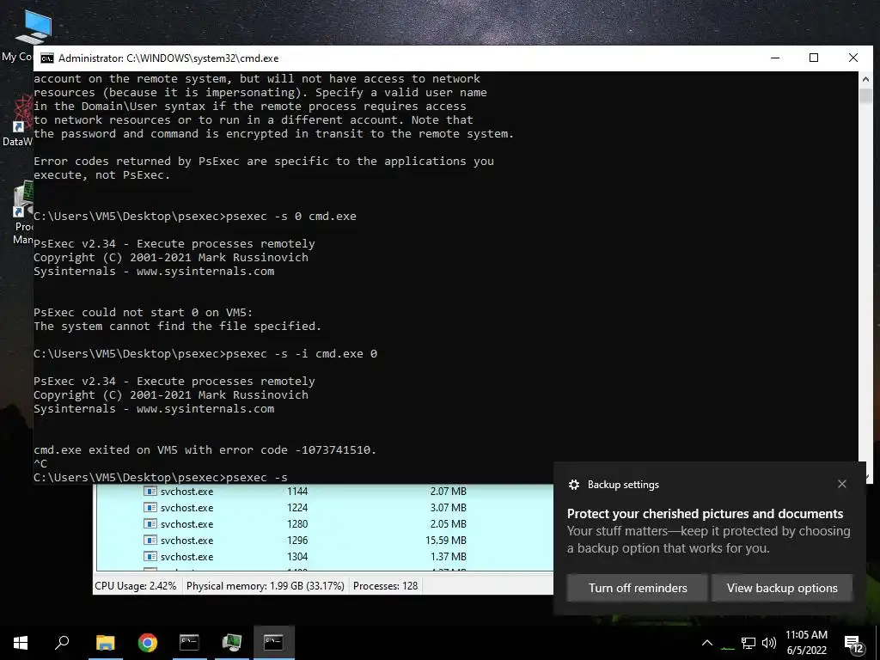Click the 15.59 MB memory value
880x660 pixels.
(x=446, y=540)
